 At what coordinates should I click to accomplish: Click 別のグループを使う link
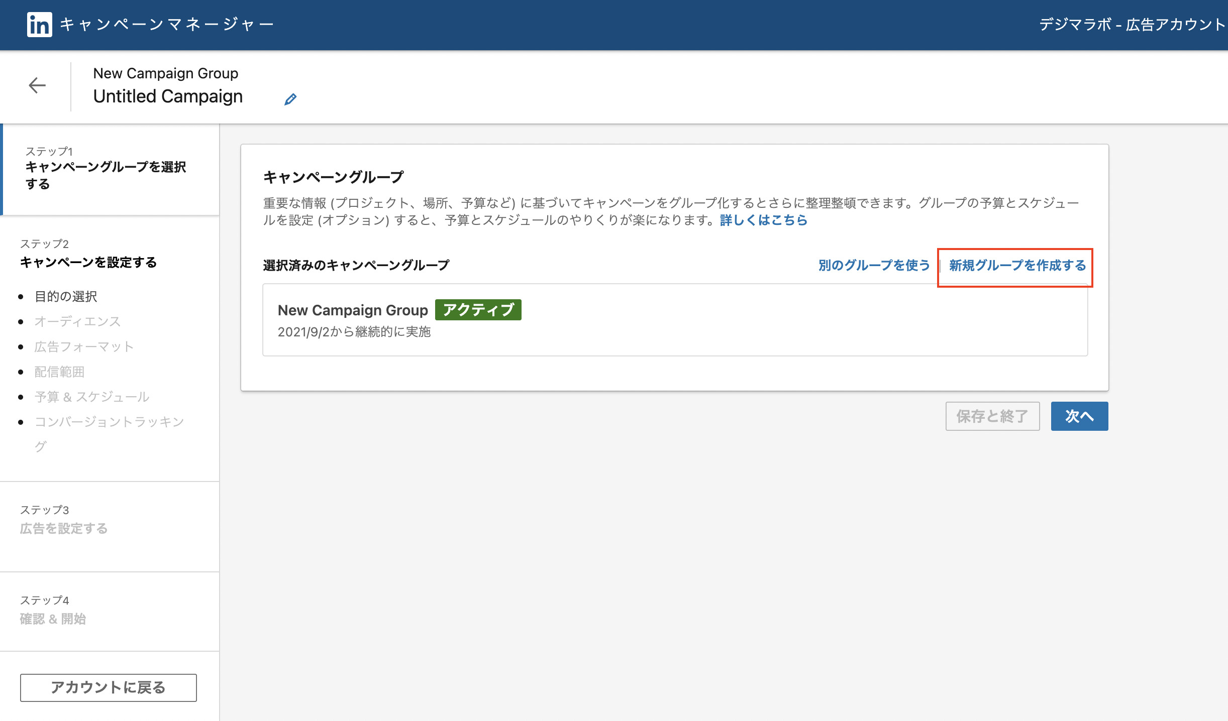(874, 265)
